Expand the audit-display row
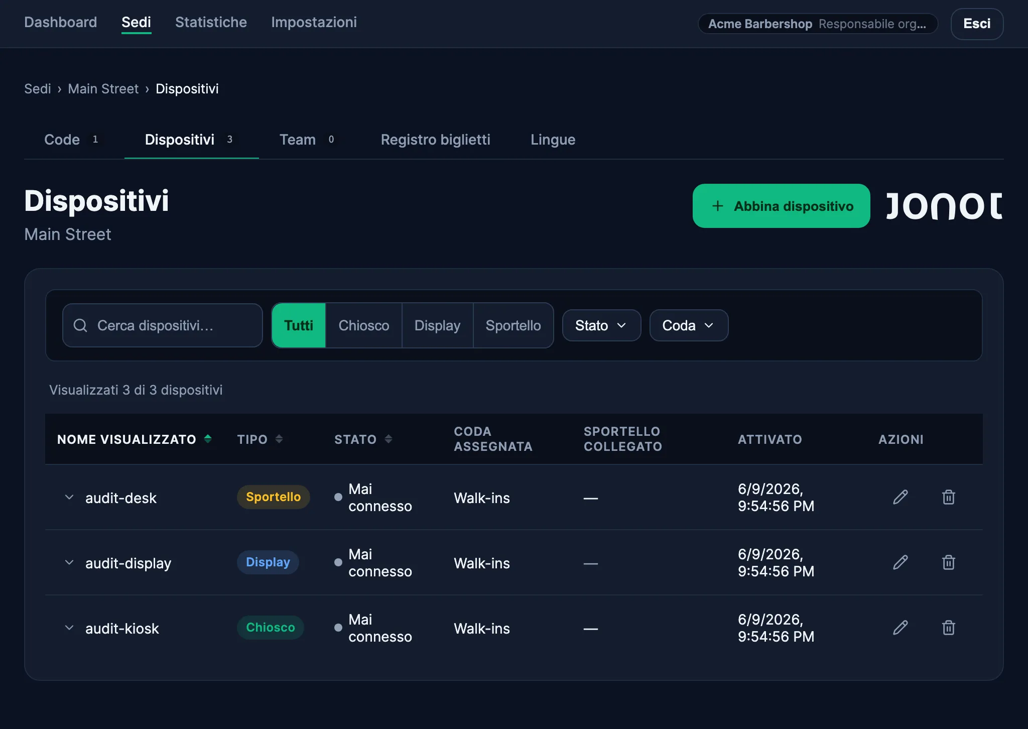 69,562
